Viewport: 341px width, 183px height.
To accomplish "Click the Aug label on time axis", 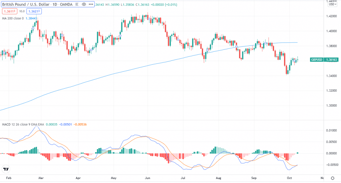I will (218, 178).
